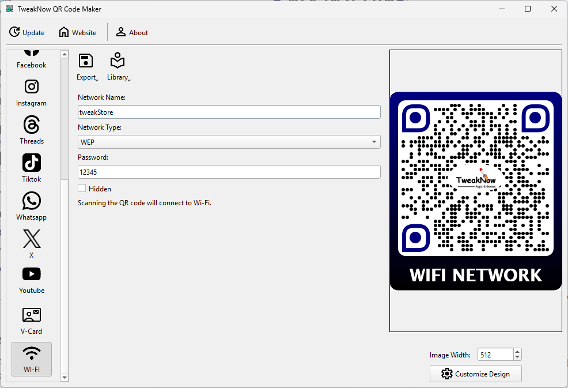Select the WI-FI sidebar icon
The height and width of the screenshot is (388, 568).
pos(32,359)
